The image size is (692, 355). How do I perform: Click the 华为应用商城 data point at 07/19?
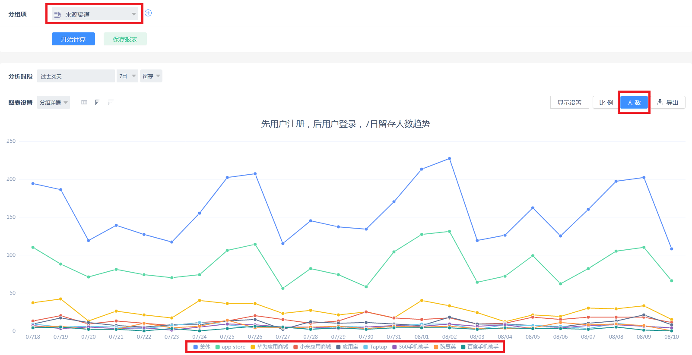click(x=60, y=299)
